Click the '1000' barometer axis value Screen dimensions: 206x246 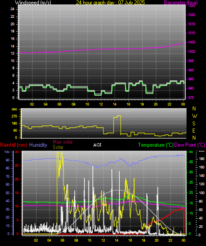191,51
